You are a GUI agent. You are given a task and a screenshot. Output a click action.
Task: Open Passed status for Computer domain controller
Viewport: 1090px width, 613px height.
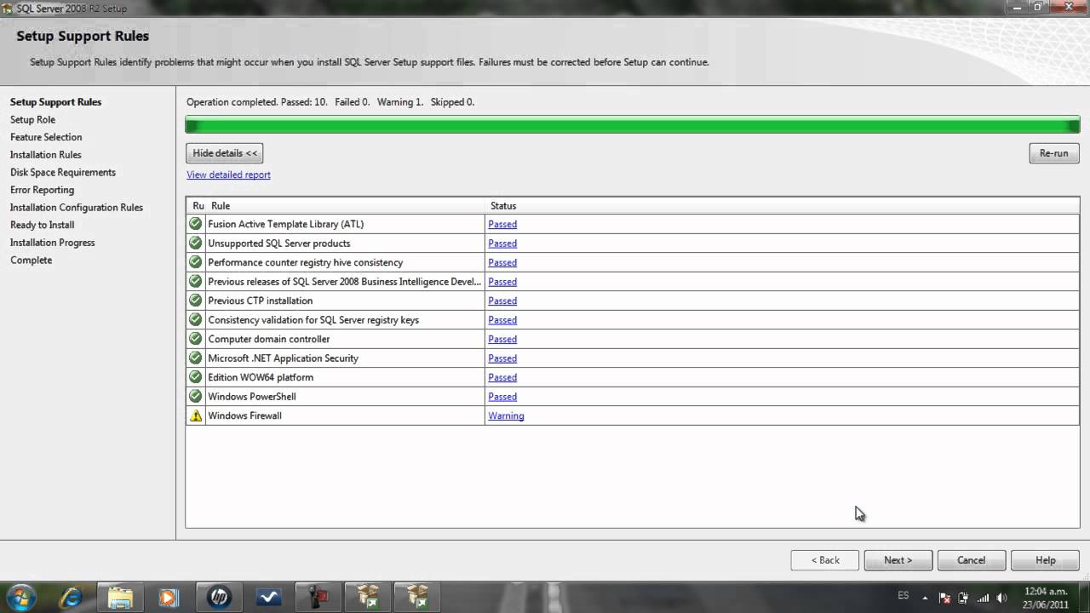[502, 339]
